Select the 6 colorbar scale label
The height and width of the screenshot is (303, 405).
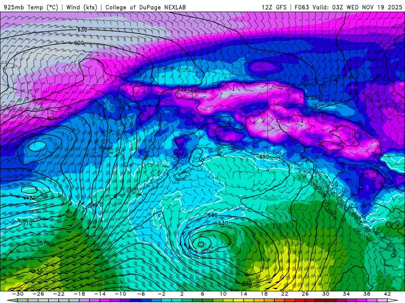click(x=202, y=294)
